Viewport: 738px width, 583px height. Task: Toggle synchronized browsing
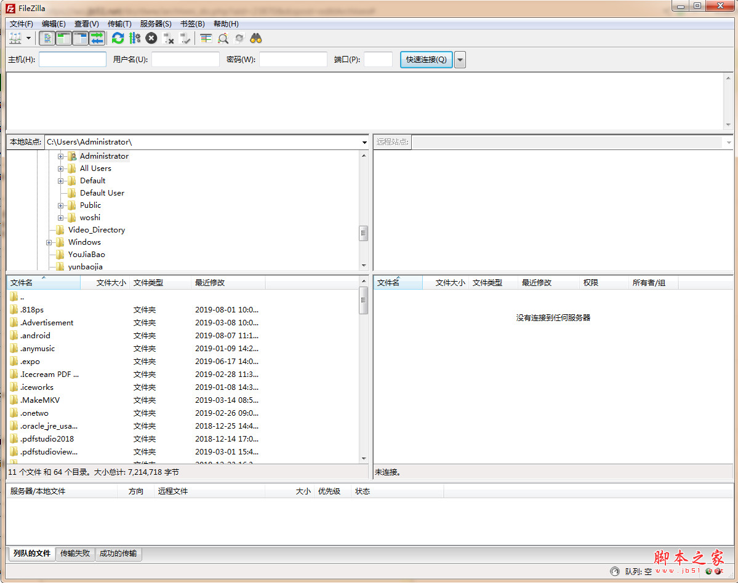pyautogui.click(x=239, y=39)
